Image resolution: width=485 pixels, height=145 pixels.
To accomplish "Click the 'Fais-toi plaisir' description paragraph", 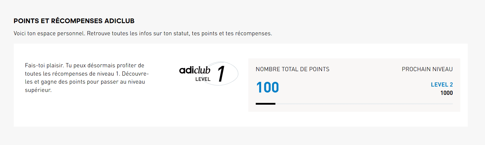I will tap(87, 78).
